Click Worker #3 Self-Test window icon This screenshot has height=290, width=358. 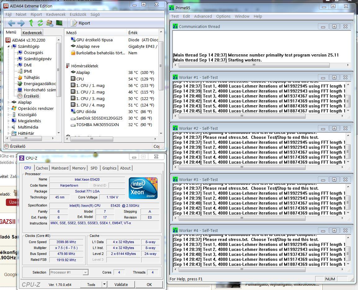(175, 179)
